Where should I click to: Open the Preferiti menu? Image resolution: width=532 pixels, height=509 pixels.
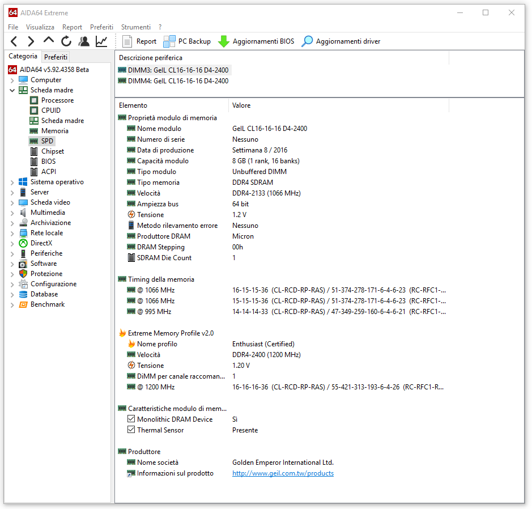pyautogui.click(x=101, y=27)
